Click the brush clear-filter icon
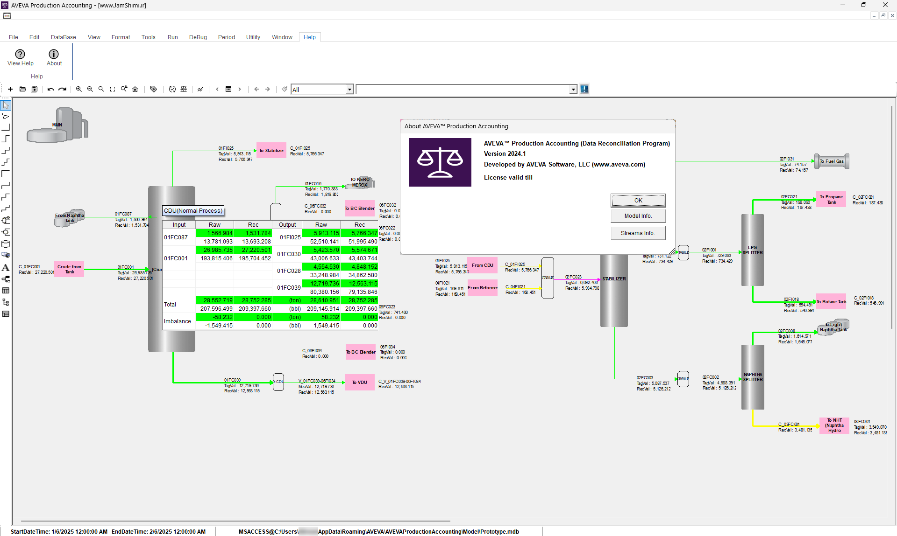Viewport: 897px width, 536px height. 285,89
